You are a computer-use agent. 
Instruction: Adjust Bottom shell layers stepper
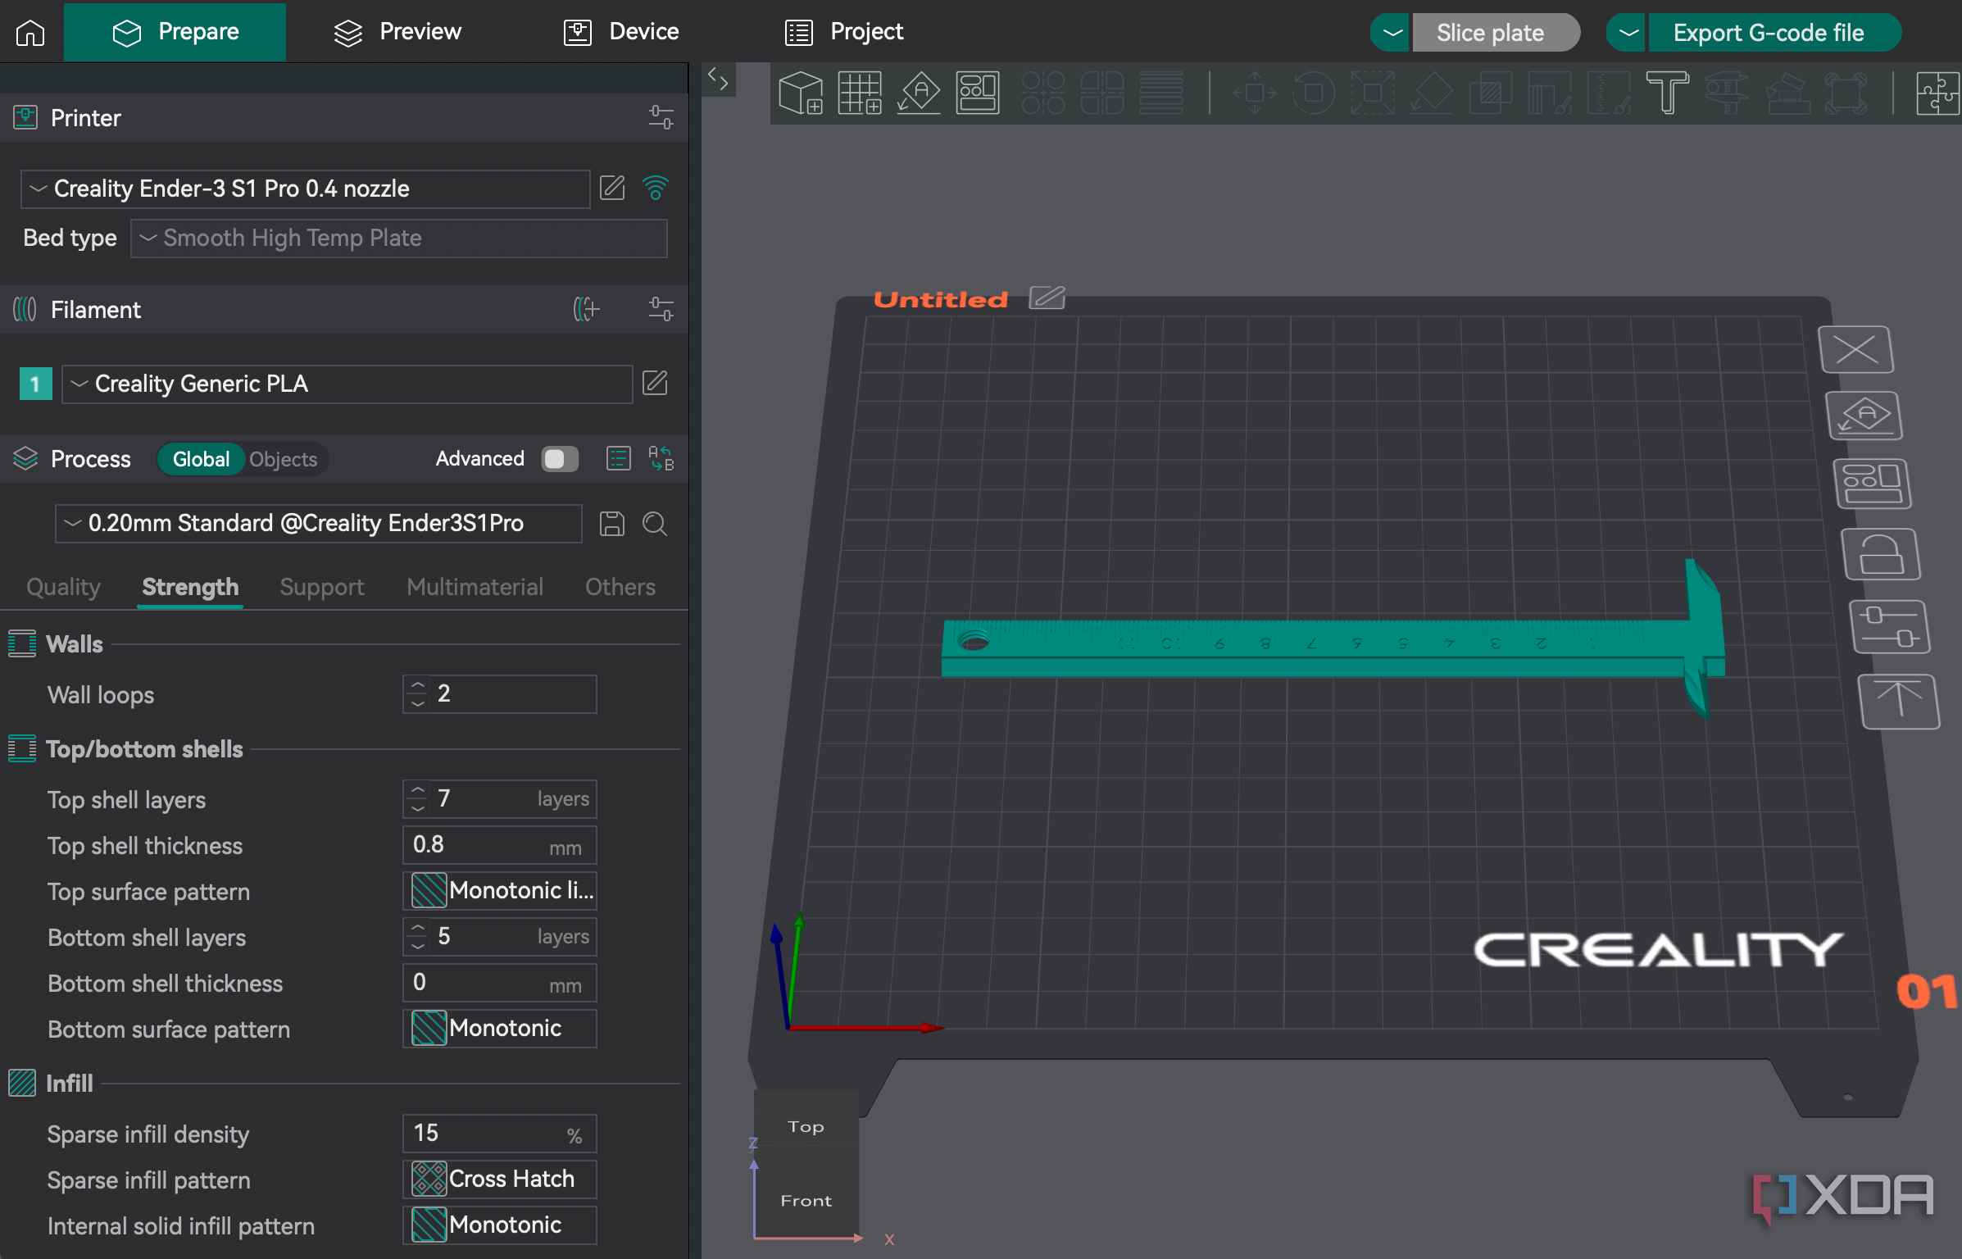(x=418, y=936)
